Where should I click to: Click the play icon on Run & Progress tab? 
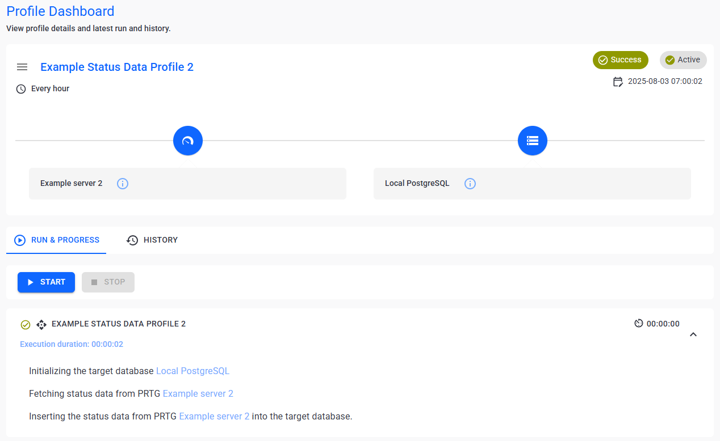click(x=20, y=240)
